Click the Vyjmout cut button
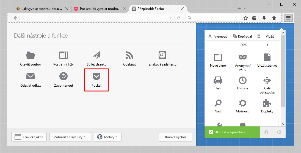Image resolution: width=301 pixels, height=153 pixels. [x=218, y=36]
